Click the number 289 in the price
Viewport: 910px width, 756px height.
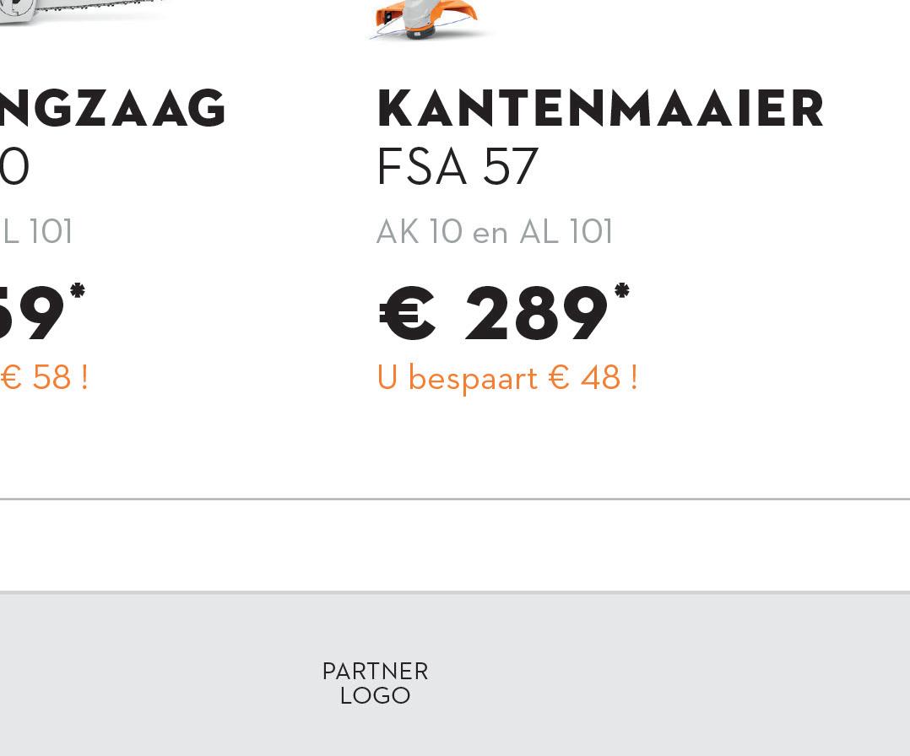[x=536, y=316]
